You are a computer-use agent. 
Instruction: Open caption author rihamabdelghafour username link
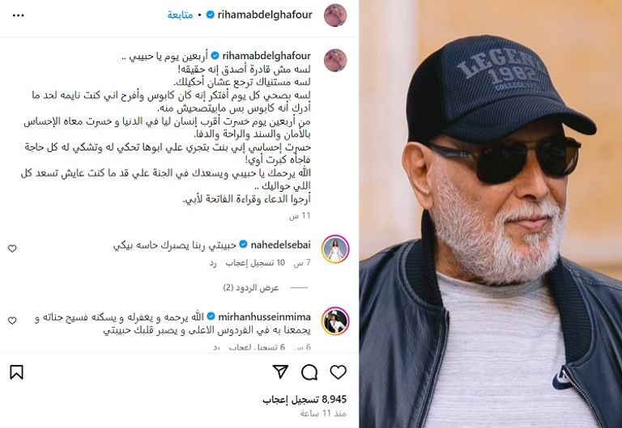(266, 56)
